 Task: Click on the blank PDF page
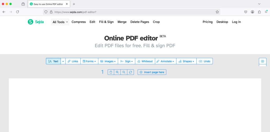click(135, 105)
